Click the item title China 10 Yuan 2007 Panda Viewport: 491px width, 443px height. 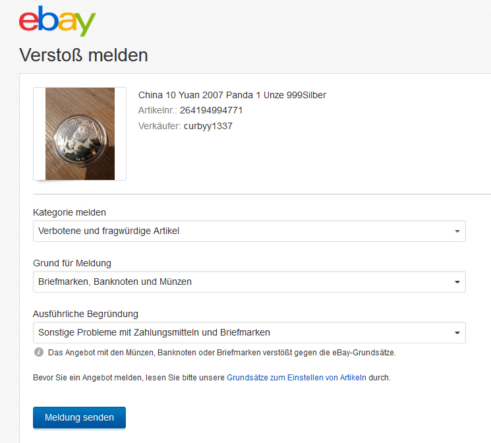232,95
